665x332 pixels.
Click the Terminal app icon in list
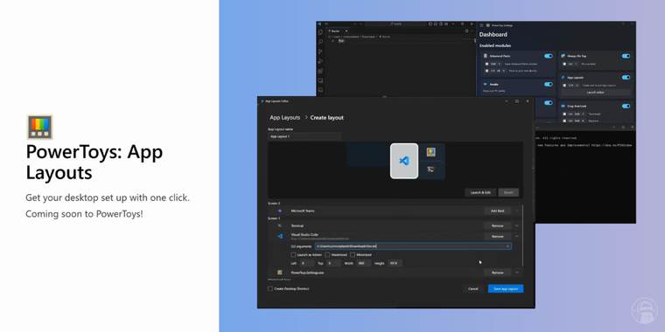[280, 225]
